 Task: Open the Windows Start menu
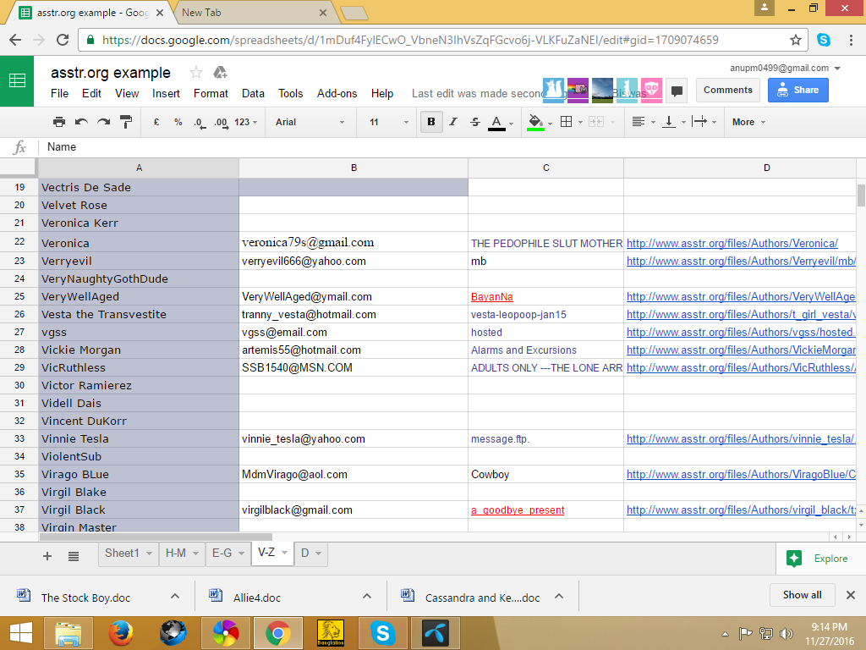21,633
